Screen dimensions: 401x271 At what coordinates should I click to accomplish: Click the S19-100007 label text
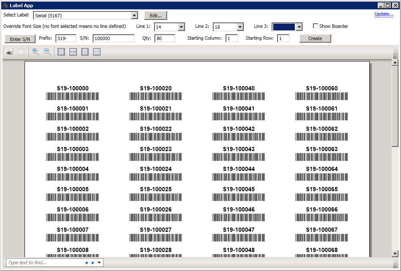pos(73,230)
